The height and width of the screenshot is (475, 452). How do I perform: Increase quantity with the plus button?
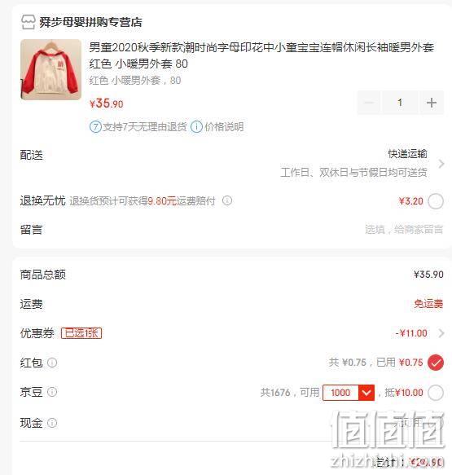pyautogui.click(x=431, y=103)
